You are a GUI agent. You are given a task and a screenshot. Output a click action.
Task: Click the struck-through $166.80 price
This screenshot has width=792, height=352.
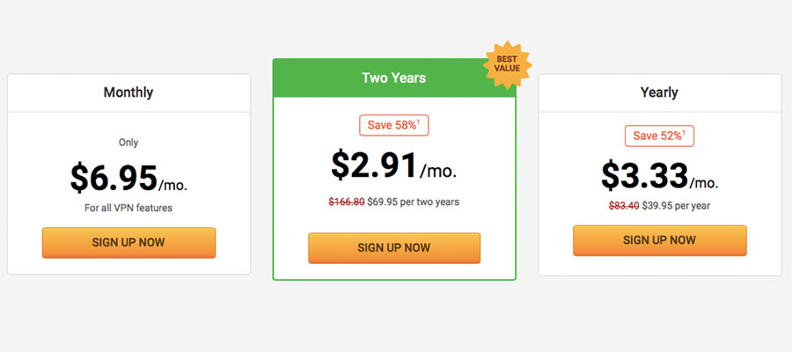click(347, 202)
